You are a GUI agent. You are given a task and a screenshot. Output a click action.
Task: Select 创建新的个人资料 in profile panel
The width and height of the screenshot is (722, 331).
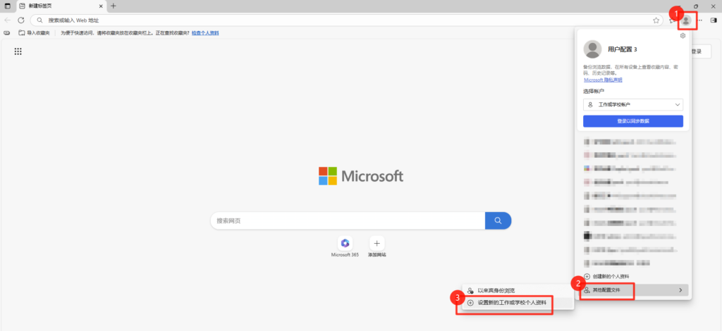611,276
